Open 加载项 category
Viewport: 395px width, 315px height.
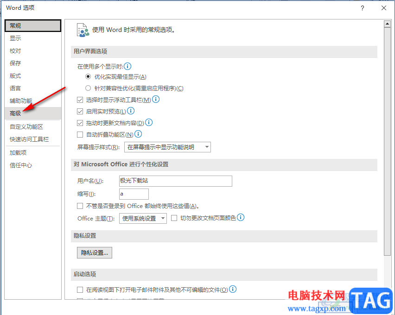tap(33, 152)
